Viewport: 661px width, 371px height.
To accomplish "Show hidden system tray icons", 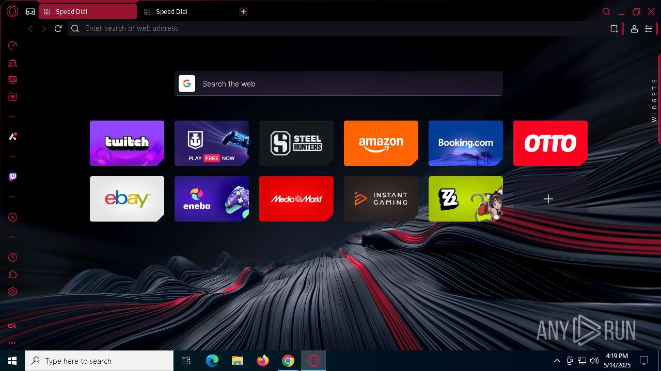I will [557, 361].
